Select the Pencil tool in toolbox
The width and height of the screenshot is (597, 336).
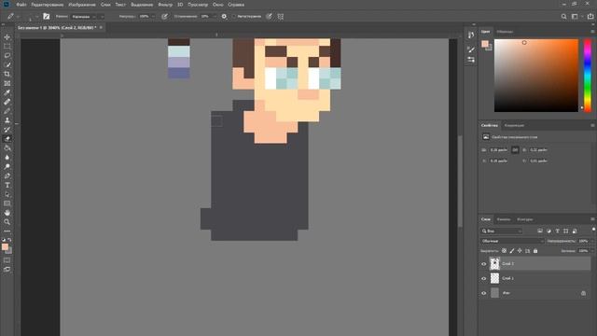[7, 111]
